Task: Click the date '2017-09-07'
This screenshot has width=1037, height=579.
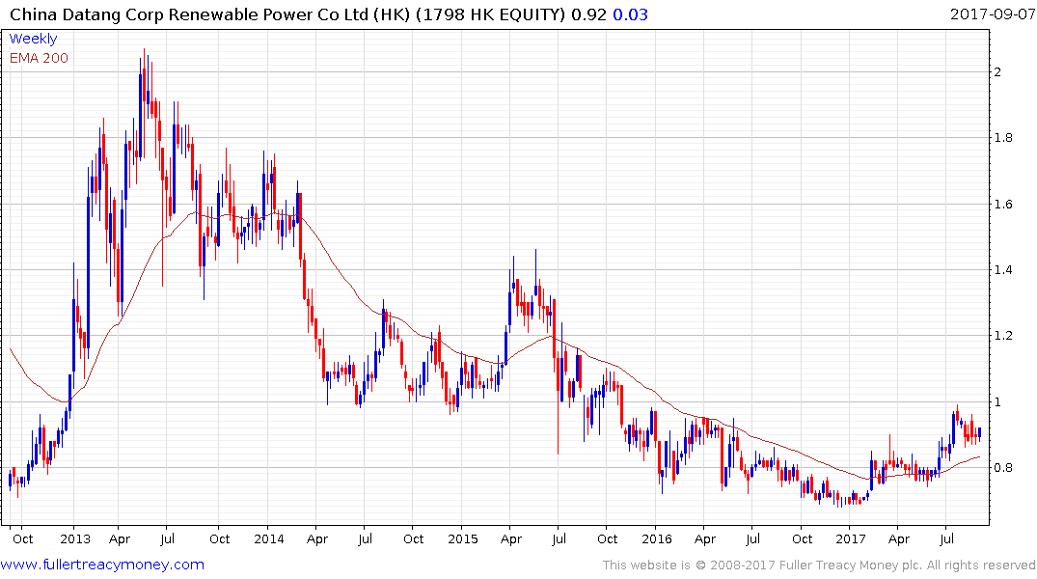Action: click(x=993, y=14)
